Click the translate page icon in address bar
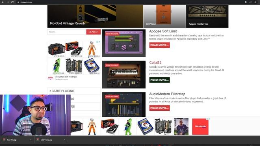 click(246, 2)
